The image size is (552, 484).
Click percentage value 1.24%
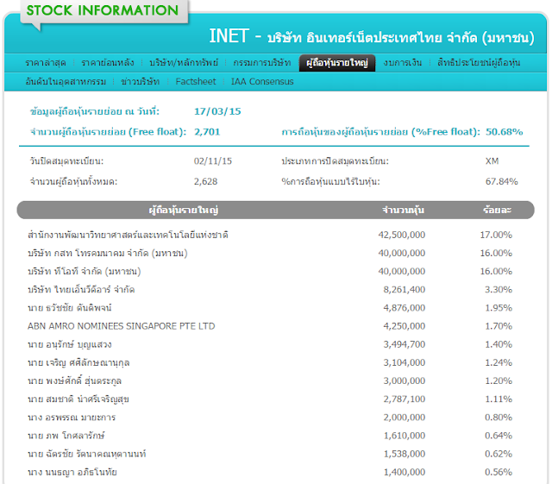pos(499,363)
